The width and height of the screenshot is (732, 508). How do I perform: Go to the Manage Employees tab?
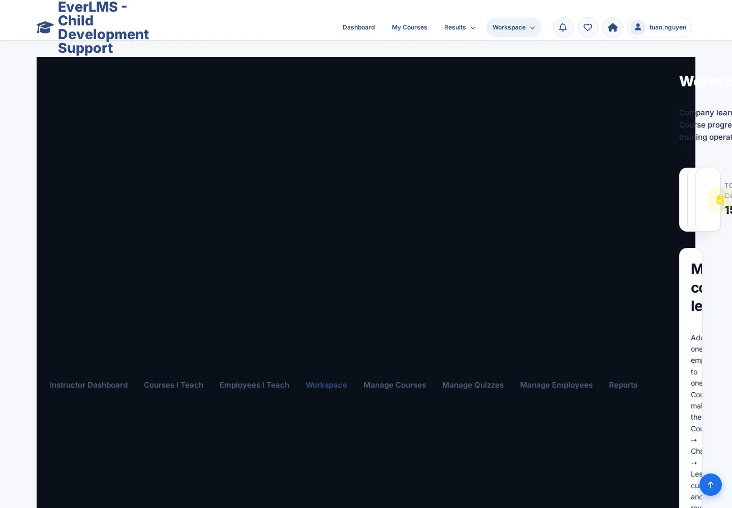(556, 385)
